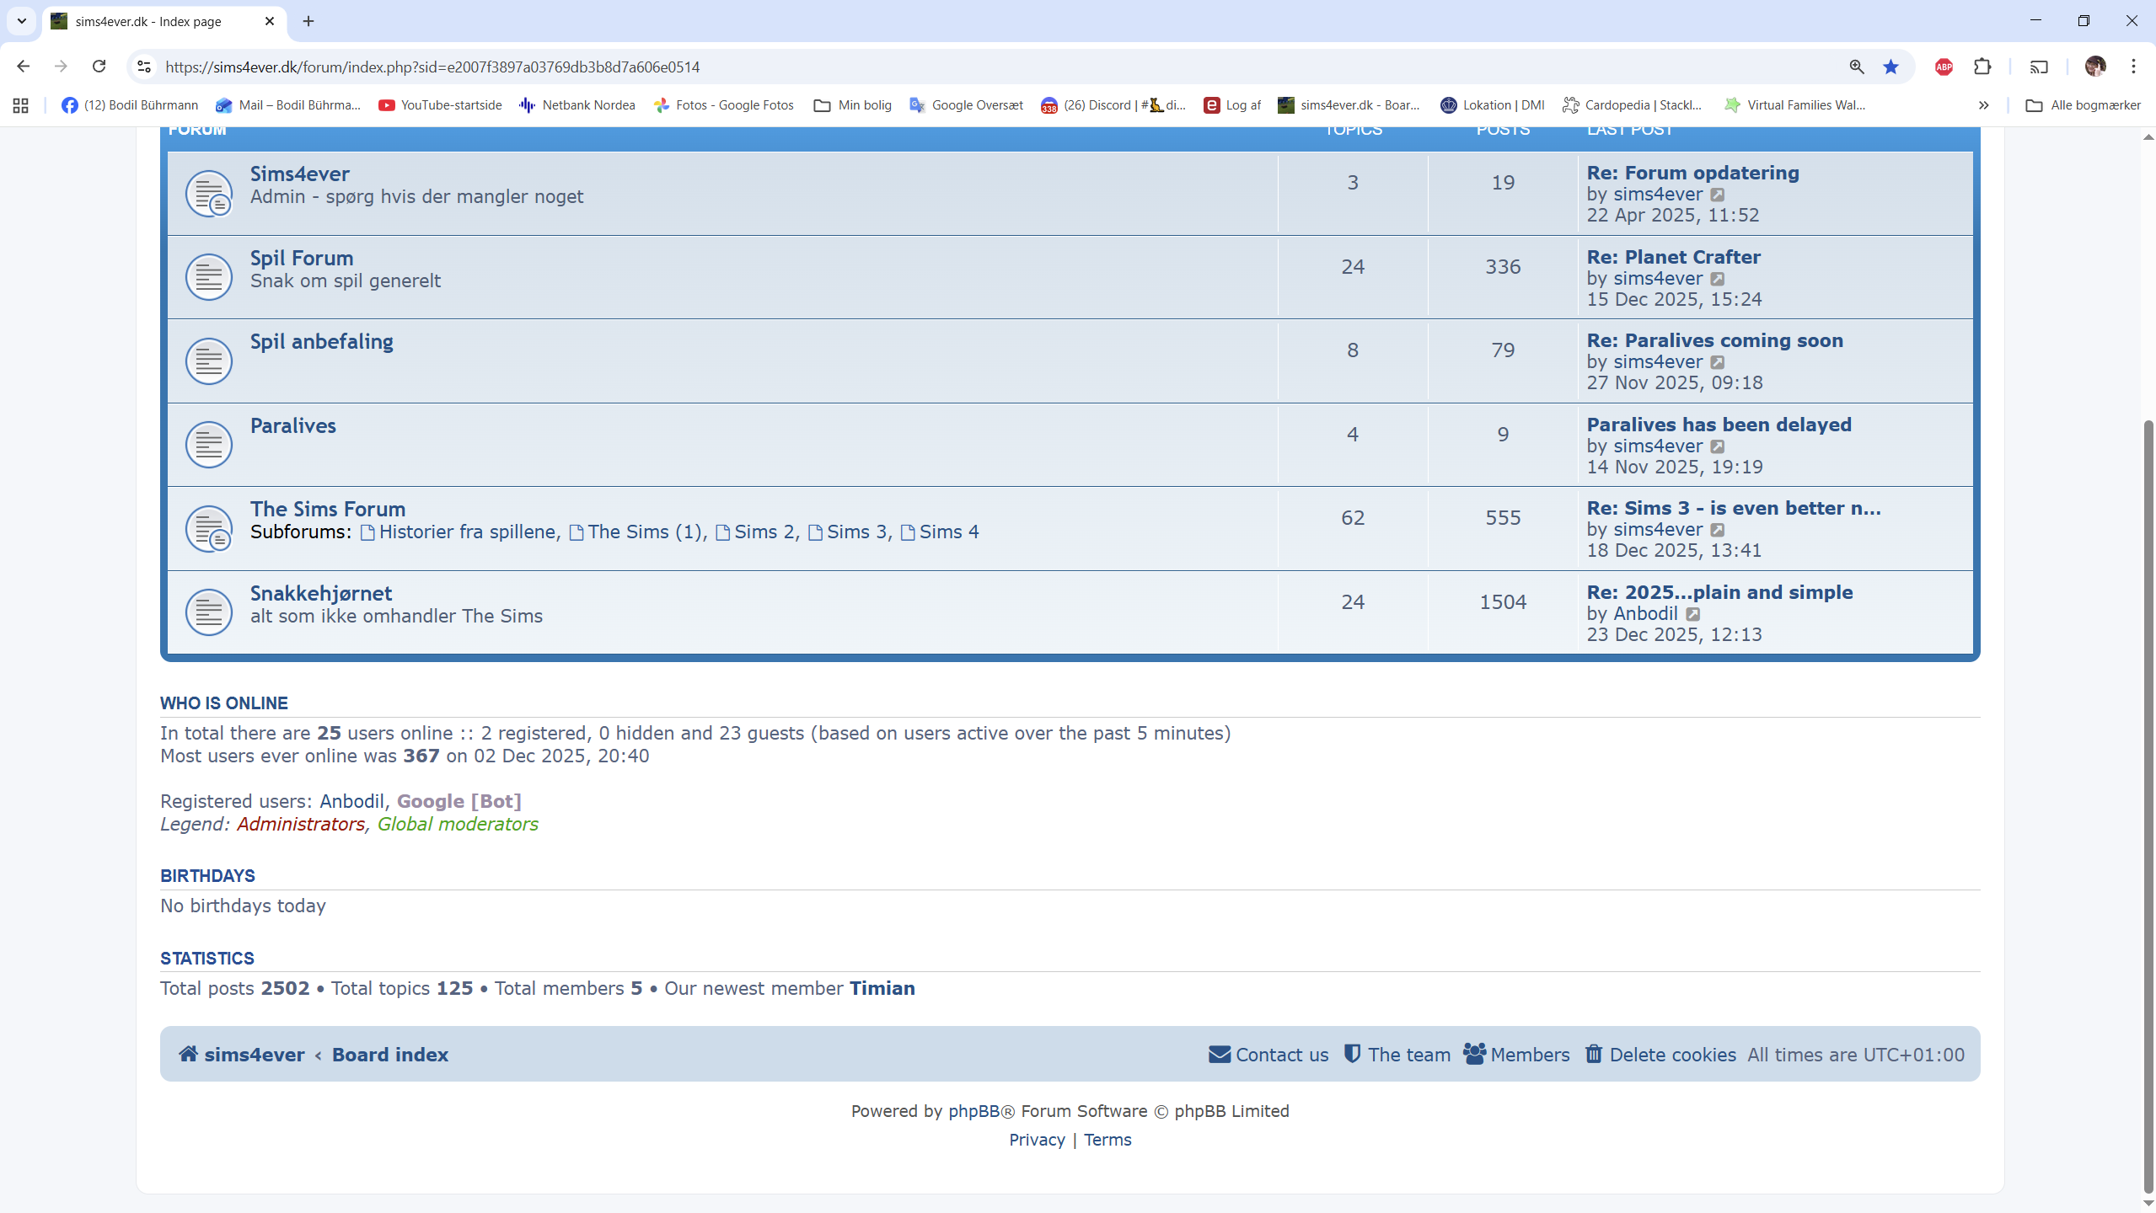2156x1213 pixels.
Task: Open the media cast control icon
Action: (x=2039, y=67)
